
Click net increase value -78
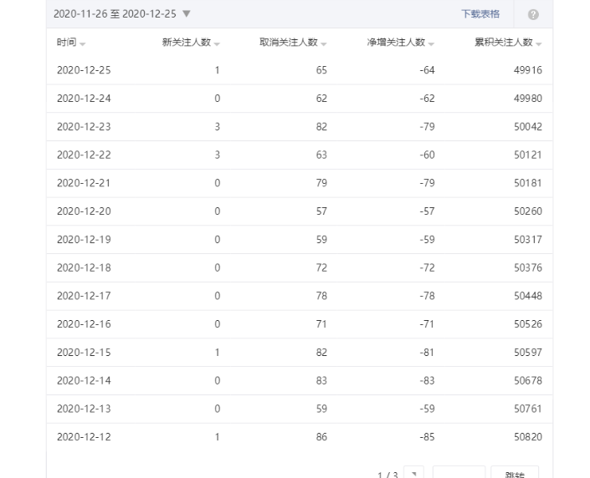[x=427, y=296]
